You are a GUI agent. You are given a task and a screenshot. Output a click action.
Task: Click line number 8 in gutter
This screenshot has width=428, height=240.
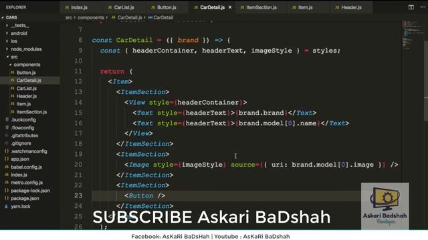point(80,40)
